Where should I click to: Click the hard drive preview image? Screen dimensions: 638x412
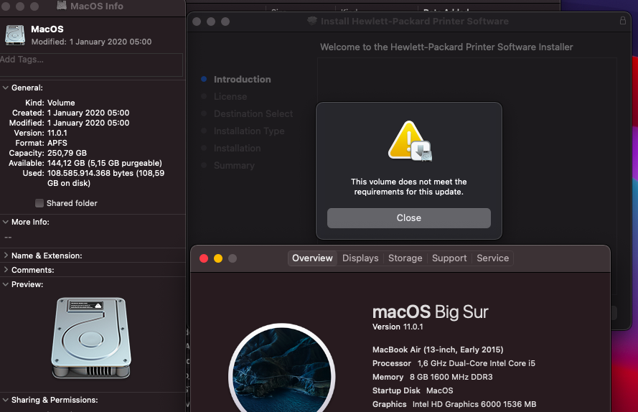91,338
